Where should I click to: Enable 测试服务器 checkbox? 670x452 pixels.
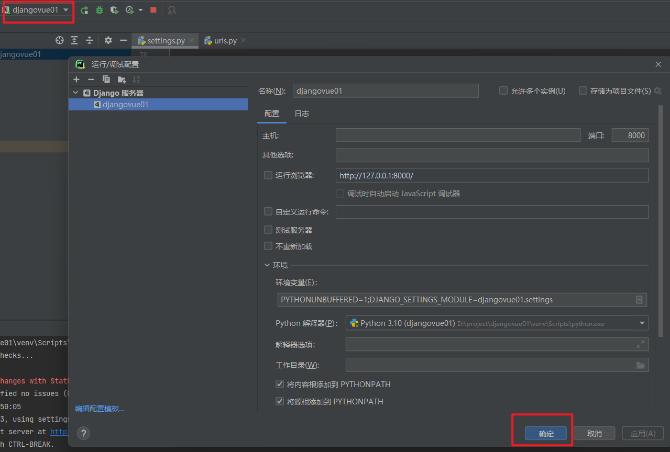[268, 230]
